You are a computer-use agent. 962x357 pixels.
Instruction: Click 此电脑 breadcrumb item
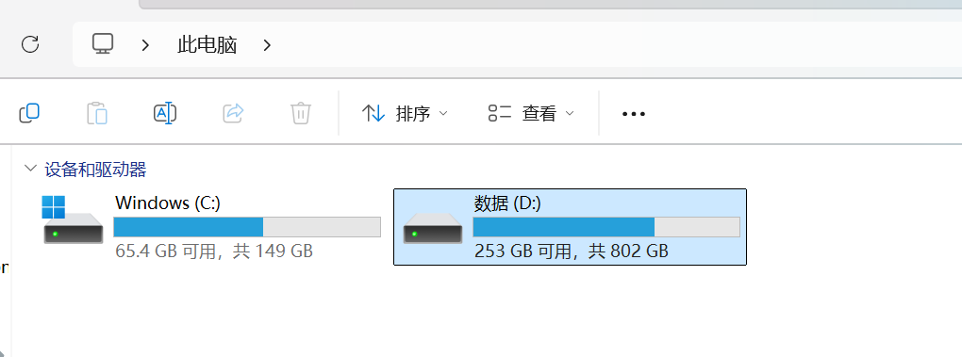click(207, 44)
